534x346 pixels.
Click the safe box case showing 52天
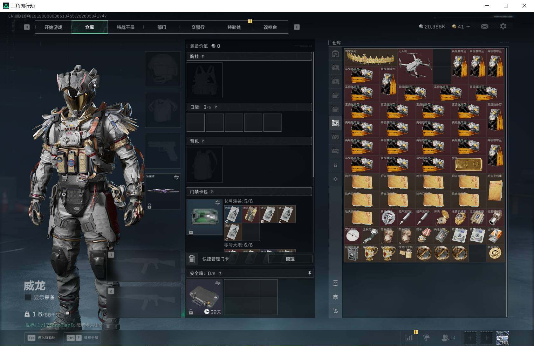204,297
